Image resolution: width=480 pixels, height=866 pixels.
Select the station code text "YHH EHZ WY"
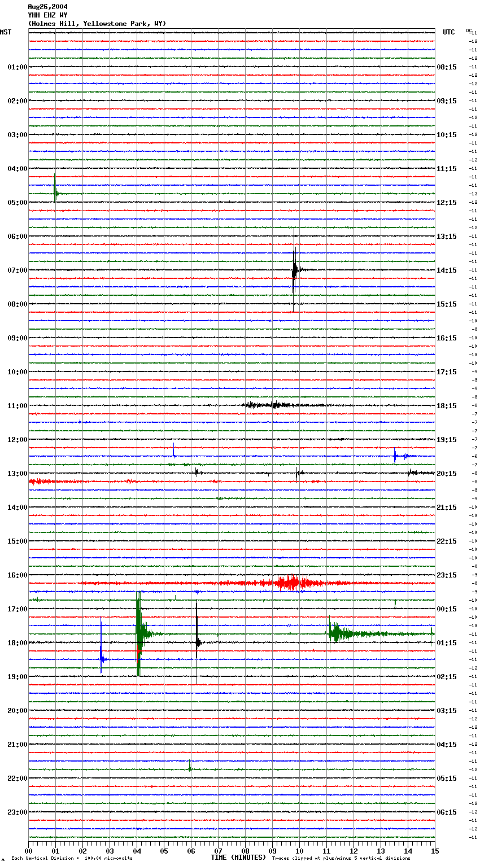[x=47, y=15]
